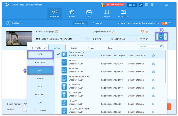Choose the 3D Left-Right preset
The width and height of the screenshot is (178, 116).
pos(110,94)
